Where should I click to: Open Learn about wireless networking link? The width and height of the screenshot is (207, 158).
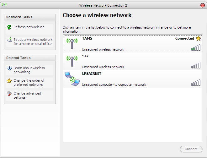29,70
